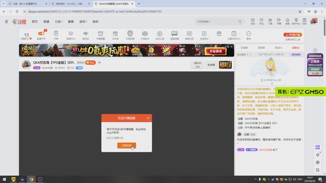Go to the 直播 nav item
Image resolution: width=326 pixels, height=183 pixels.
pos(46,22)
